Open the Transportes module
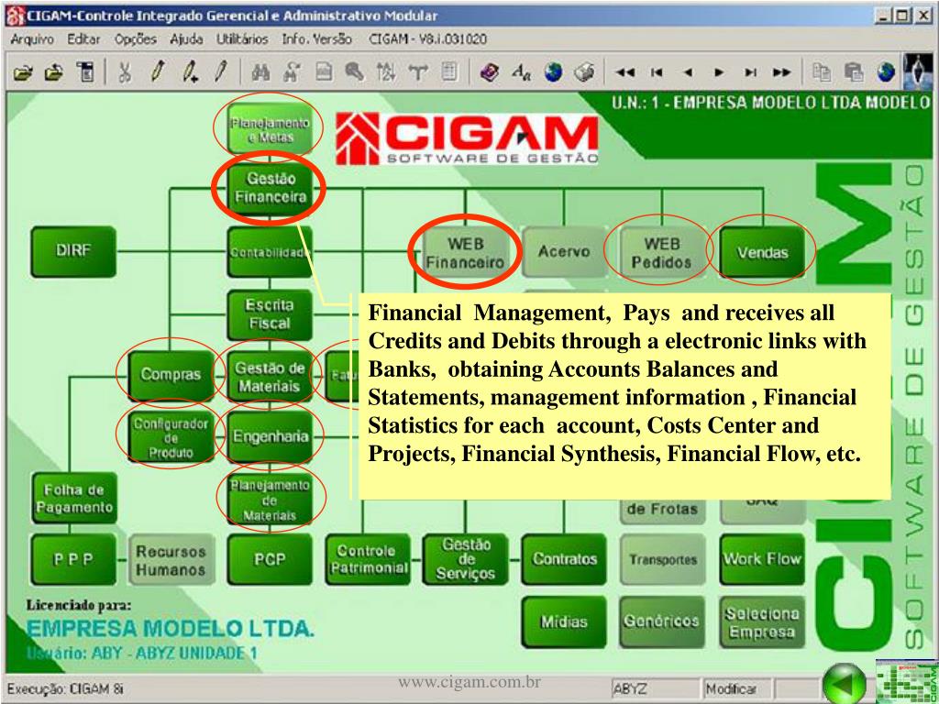Screen dimensions: 939x704 tap(662, 559)
